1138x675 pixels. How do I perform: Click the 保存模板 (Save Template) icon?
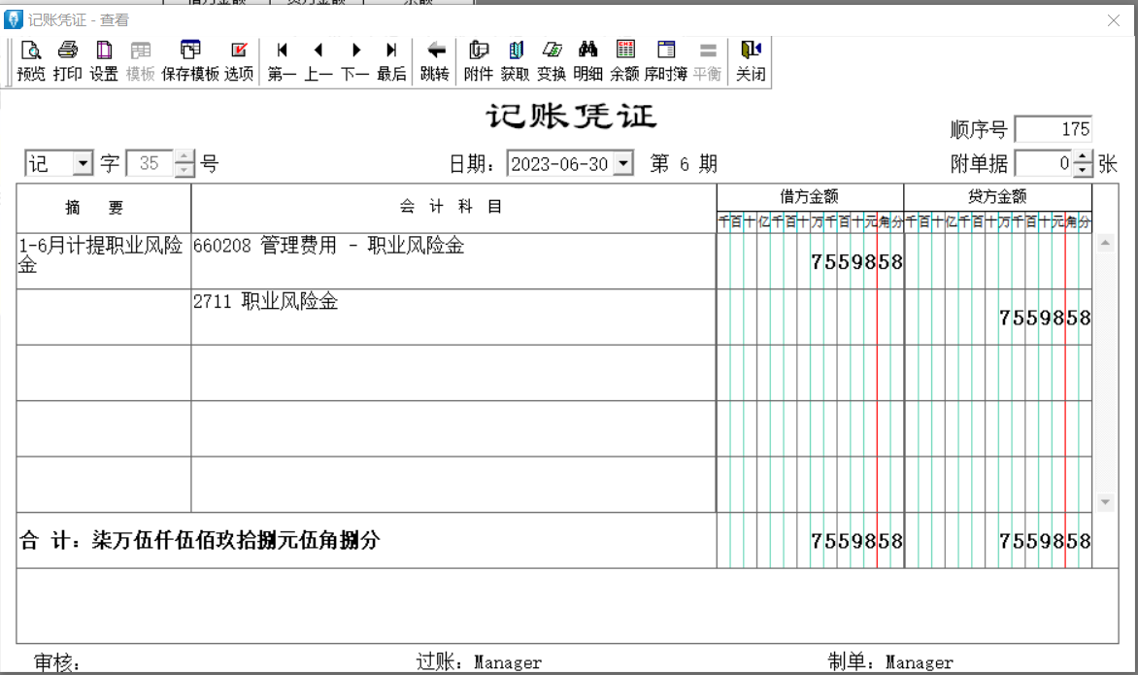[x=190, y=60]
